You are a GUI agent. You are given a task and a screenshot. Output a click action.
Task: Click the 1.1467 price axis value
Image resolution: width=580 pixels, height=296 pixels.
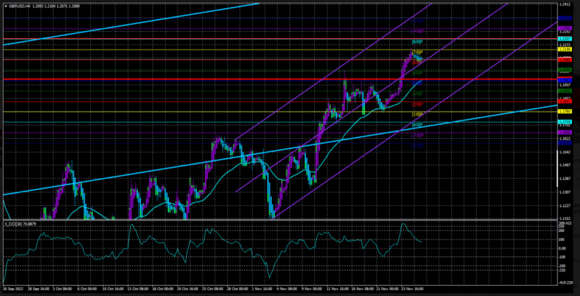(565, 165)
